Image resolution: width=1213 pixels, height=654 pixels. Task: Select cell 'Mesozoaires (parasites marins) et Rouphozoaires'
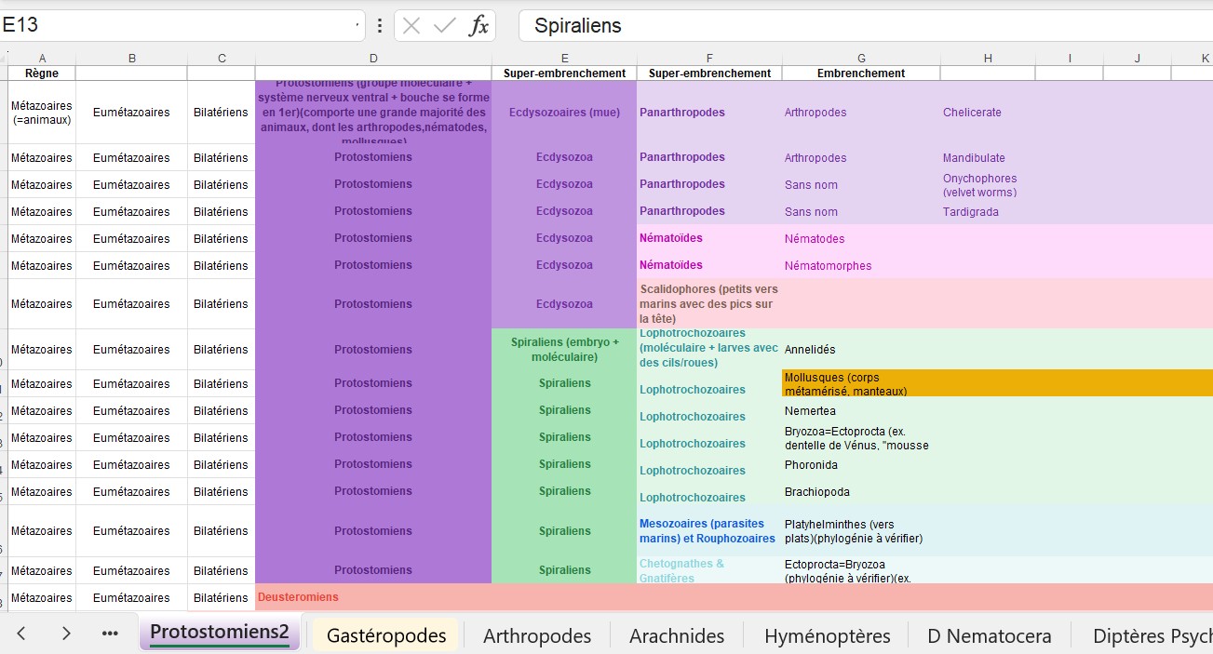pyautogui.click(x=709, y=531)
